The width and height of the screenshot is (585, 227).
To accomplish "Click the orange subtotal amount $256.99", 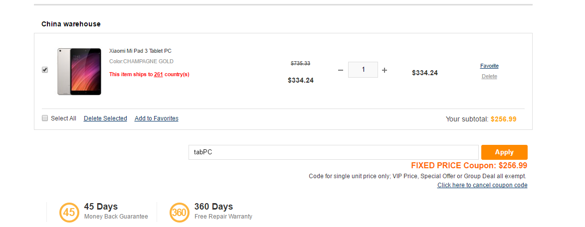I will (x=504, y=119).
